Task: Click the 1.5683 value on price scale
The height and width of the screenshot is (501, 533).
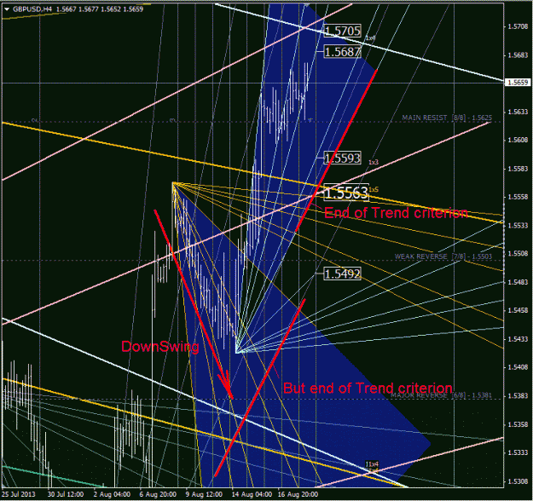Action: (518, 55)
